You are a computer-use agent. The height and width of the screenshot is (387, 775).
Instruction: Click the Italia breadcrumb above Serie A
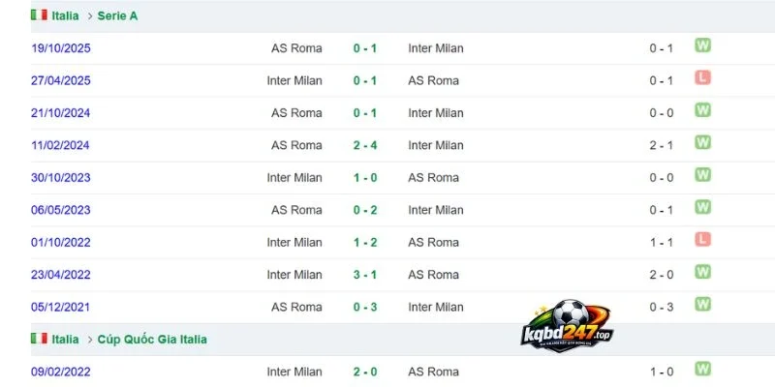click(x=65, y=15)
